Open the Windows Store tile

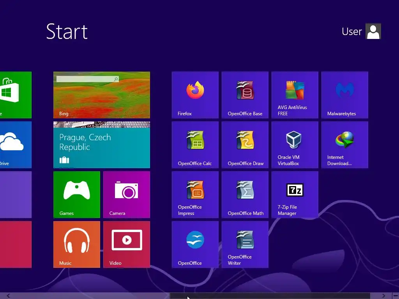pos(16,95)
